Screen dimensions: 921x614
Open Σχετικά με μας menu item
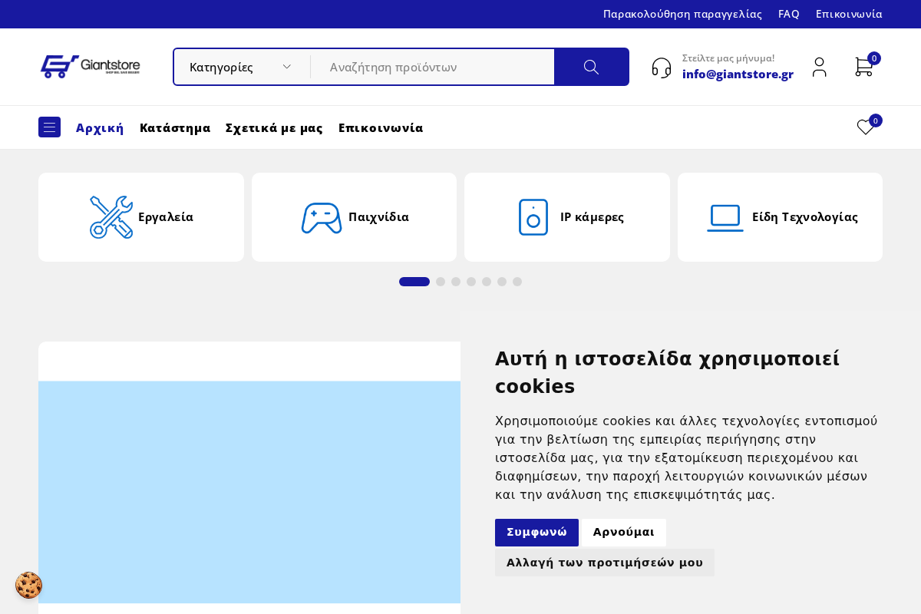[274, 127]
